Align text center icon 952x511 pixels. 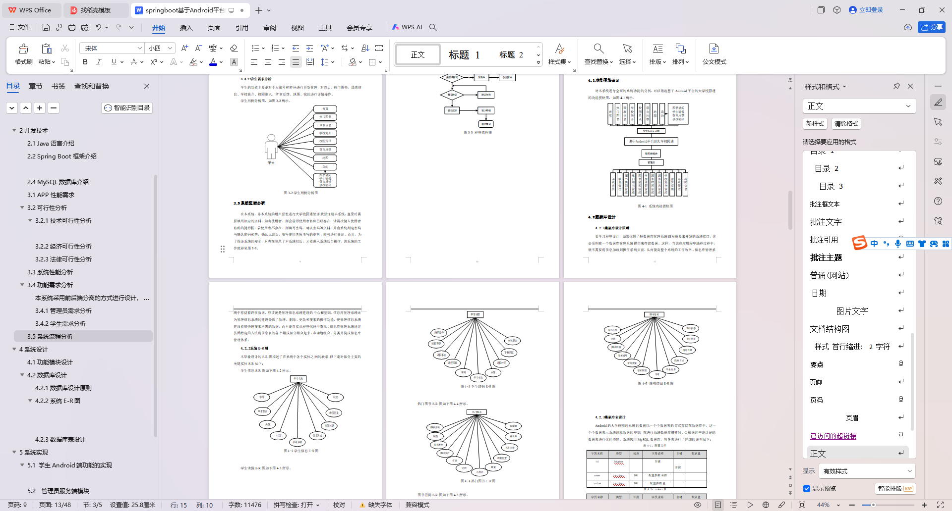[268, 62]
